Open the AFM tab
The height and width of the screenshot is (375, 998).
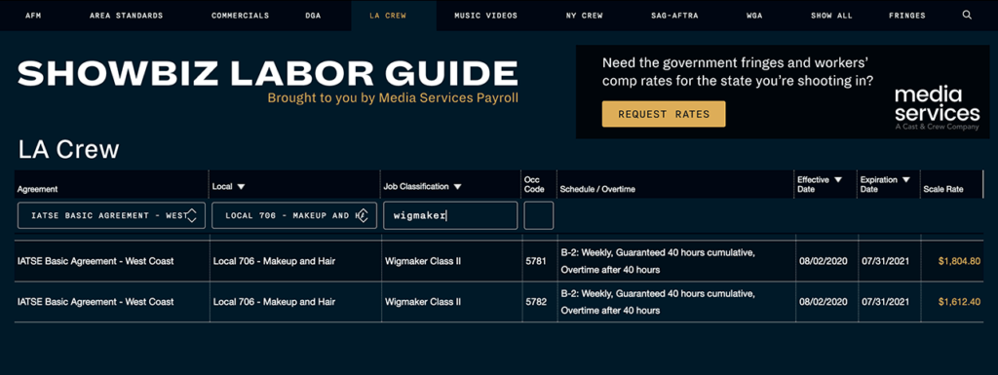tap(33, 16)
